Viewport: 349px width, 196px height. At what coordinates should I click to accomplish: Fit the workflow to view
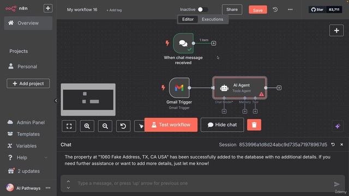pyautogui.click(x=69, y=126)
